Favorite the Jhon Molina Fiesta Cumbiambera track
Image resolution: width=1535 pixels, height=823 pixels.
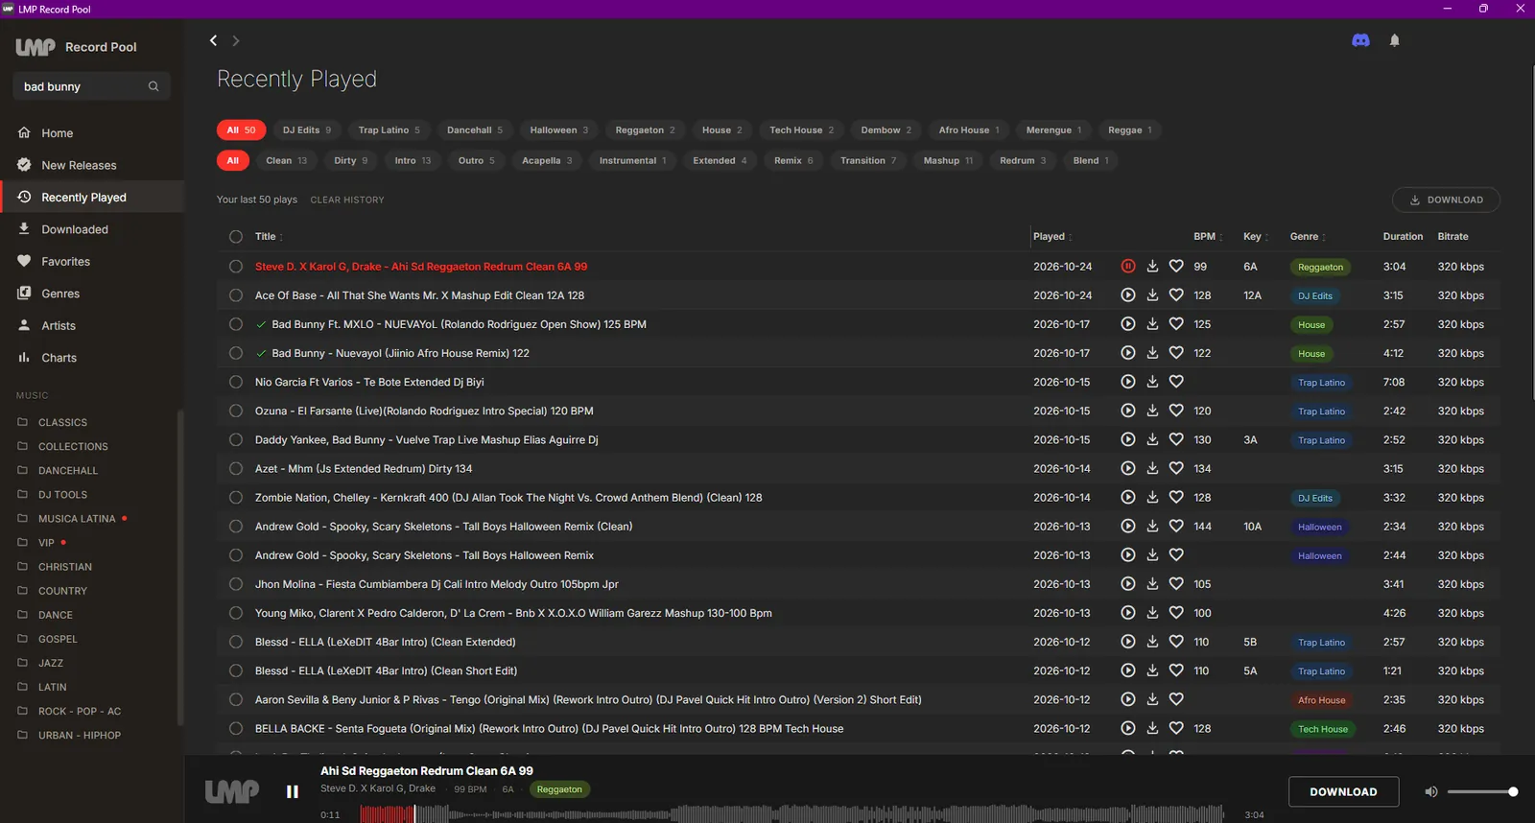tap(1176, 584)
